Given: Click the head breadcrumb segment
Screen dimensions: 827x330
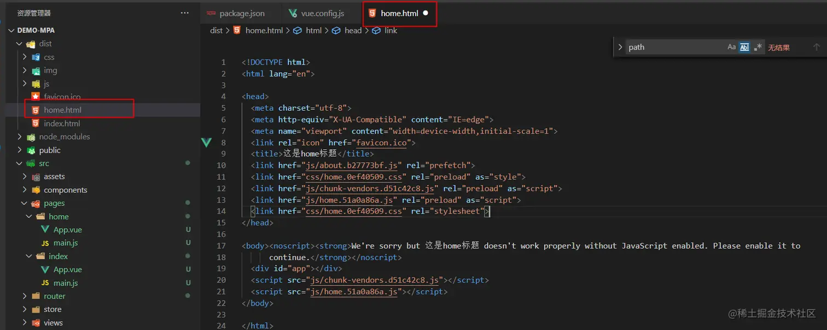Looking at the screenshot, I should [353, 31].
